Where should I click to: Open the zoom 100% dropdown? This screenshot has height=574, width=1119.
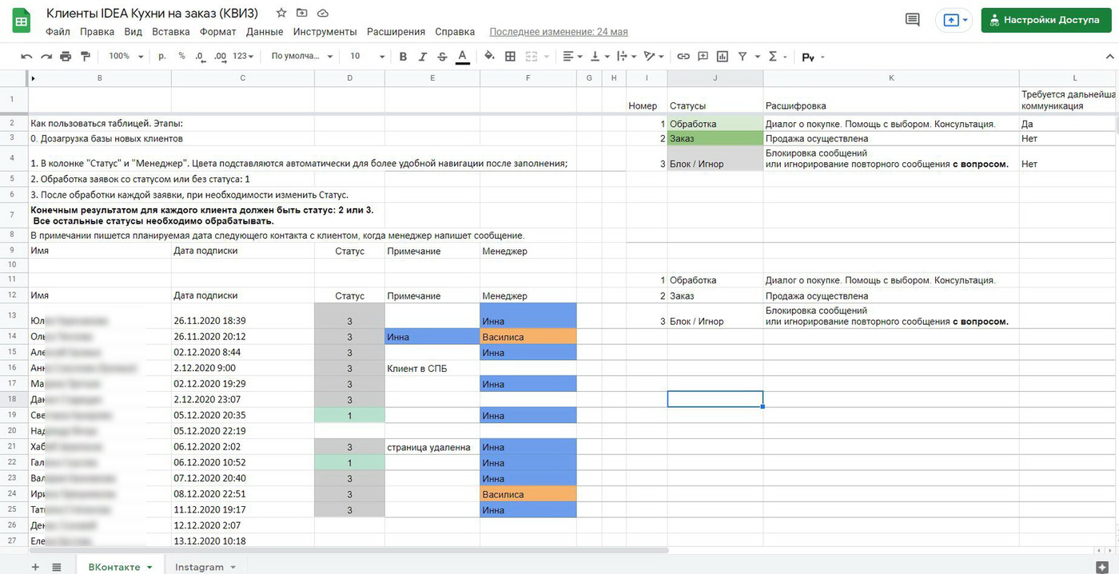(x=126, y=57)
